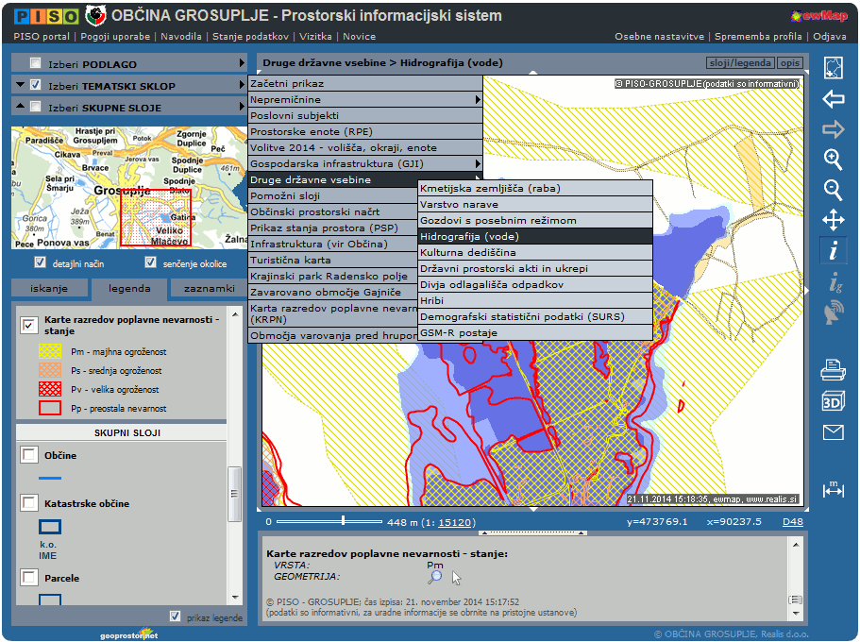Toggle the 'senčenje okolice' checkbox
The height and width of the screenshot is (642, 860).
pos(150,262)
